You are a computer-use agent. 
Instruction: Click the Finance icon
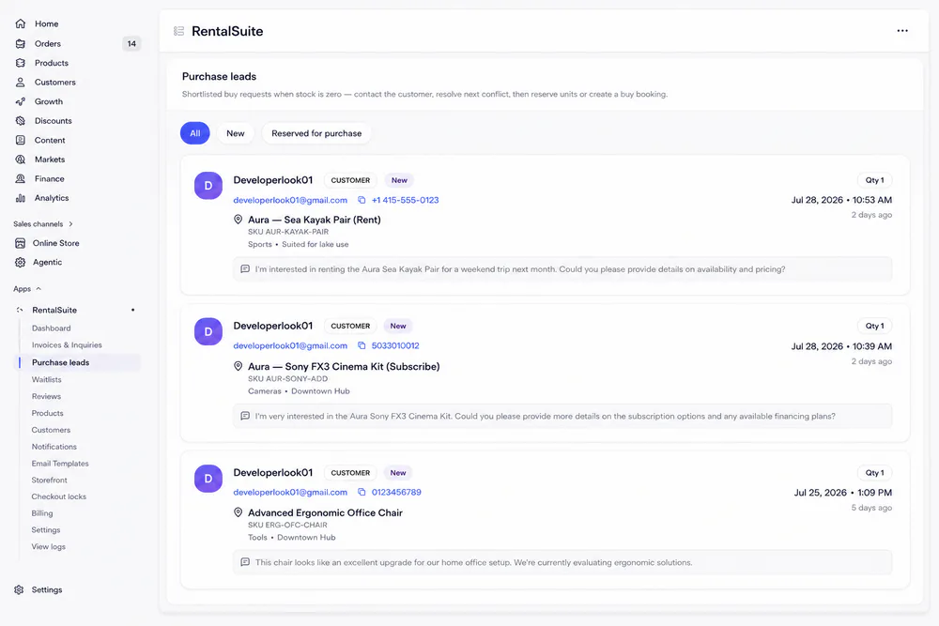tap(21, 179)
